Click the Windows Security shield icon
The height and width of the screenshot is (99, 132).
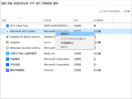click(8, 48)
